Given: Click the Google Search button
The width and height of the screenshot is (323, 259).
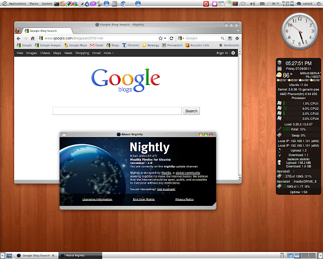Looking at the screenshot, I should (x=191, y=111).
